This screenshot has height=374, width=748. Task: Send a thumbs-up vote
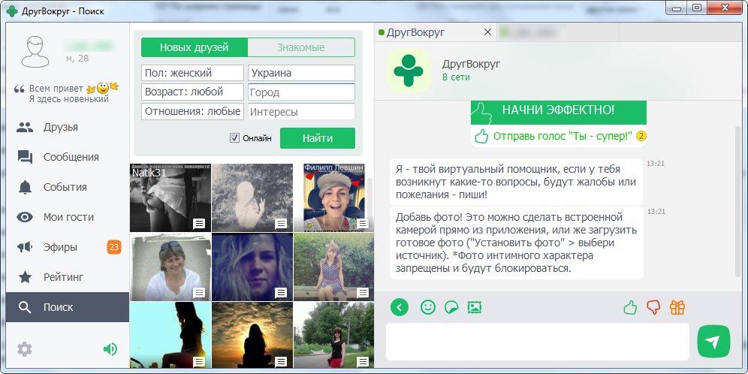click(630, 307)
